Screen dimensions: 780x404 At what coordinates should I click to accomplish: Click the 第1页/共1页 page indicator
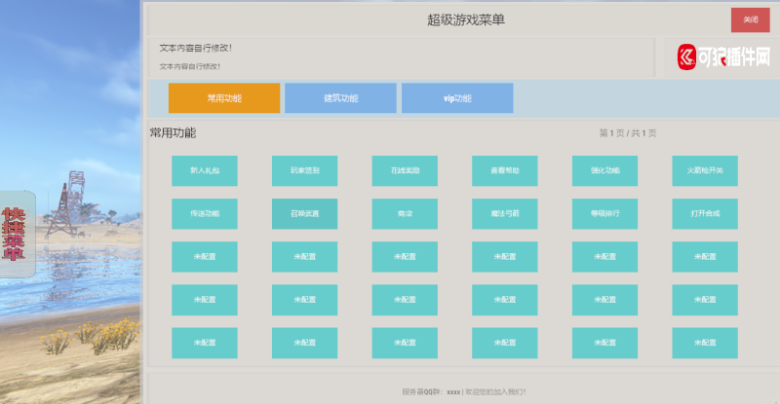pos(628,133)
